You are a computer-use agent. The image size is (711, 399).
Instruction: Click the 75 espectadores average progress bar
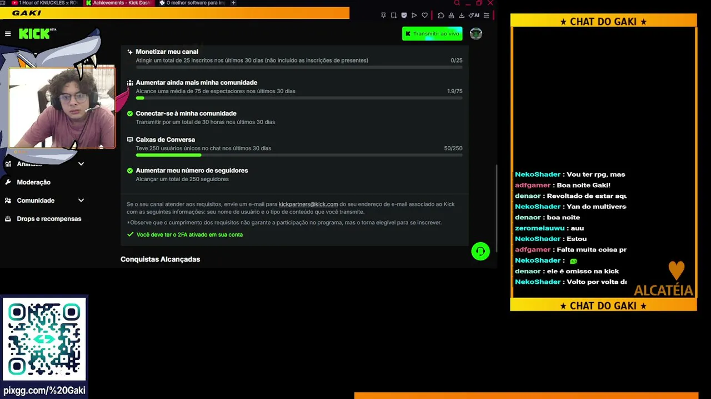299,98
